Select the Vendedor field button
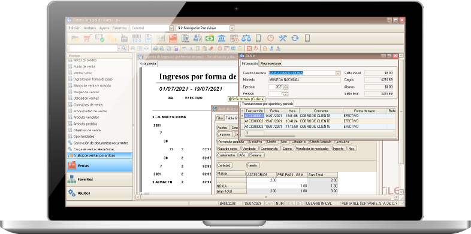Screen dimensions: 471x234 coord(249,149)
